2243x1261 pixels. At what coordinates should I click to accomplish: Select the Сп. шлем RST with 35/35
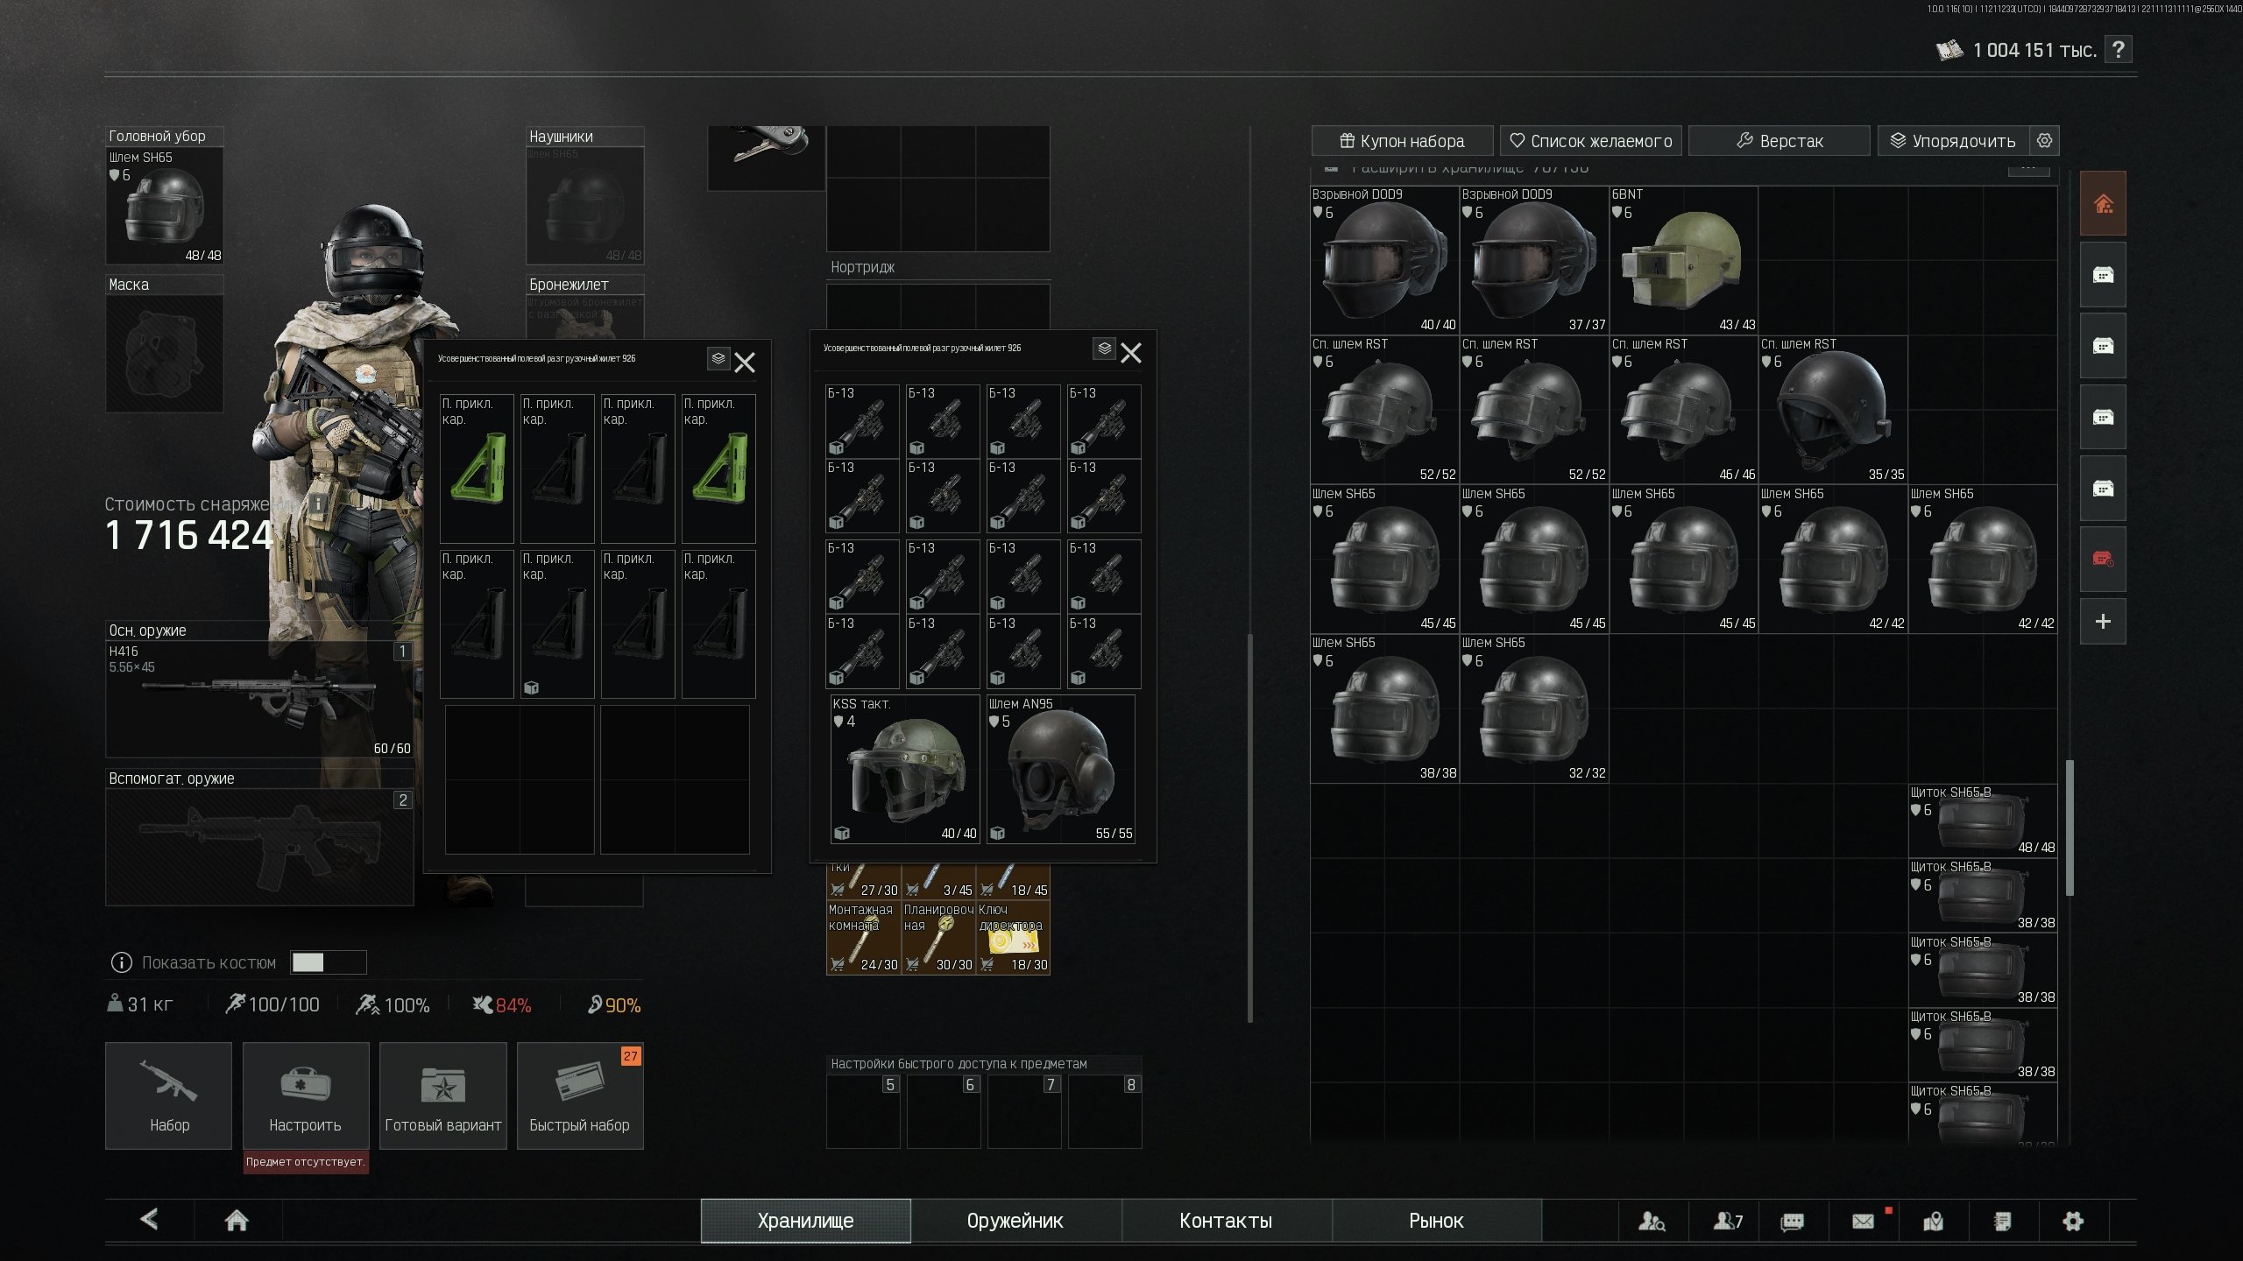pos(1833,410)
